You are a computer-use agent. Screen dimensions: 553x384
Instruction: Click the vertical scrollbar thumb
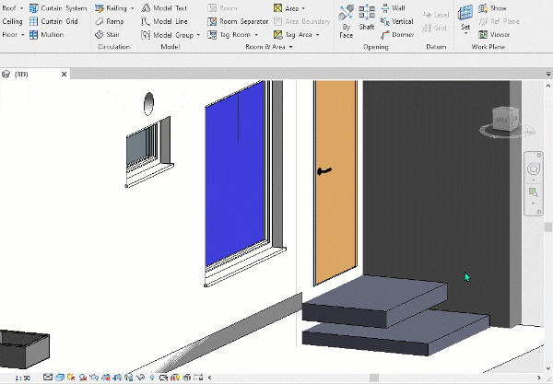(x=548, y=227)
